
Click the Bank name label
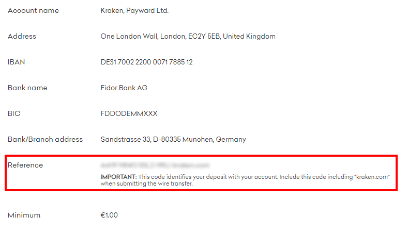(27, 88)
